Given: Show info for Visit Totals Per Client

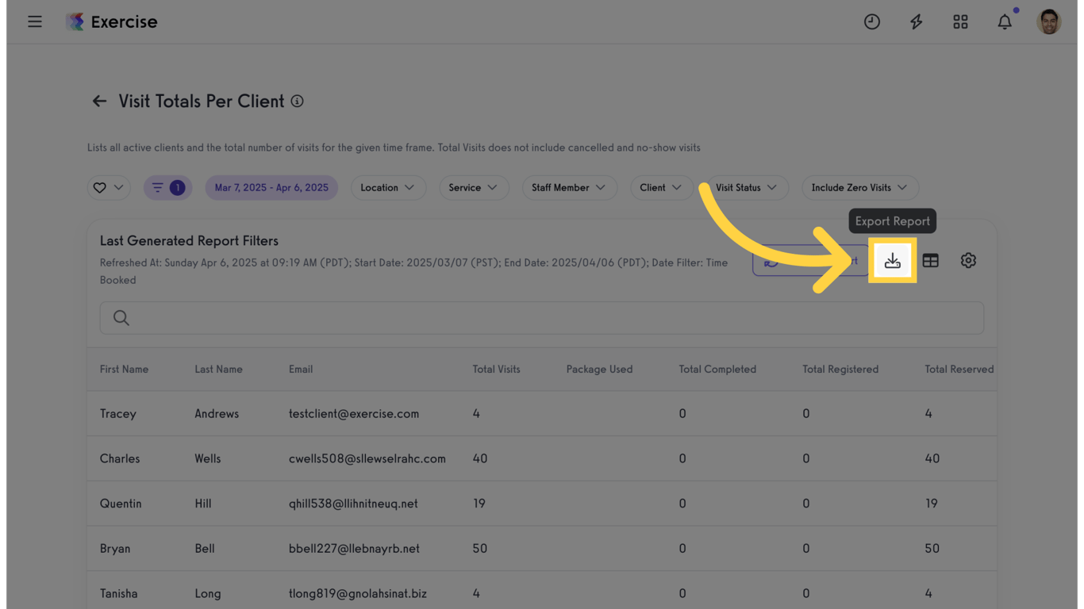Looking at the screenshot, I should 297,101.
